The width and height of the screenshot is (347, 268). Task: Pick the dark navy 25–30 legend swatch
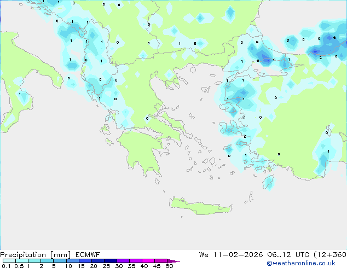click(x=110, y=261)
